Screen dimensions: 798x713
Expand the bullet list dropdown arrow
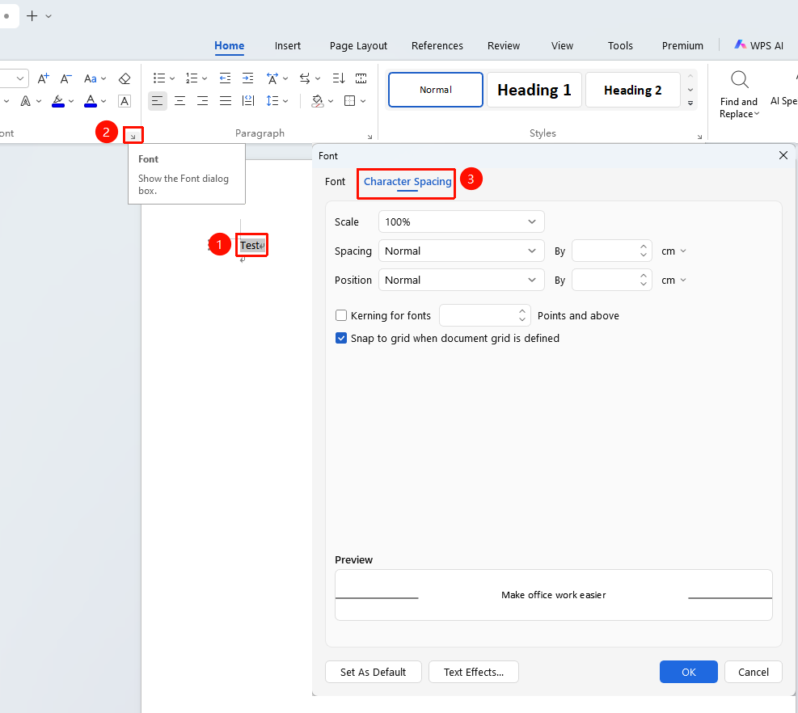point(172,78)
